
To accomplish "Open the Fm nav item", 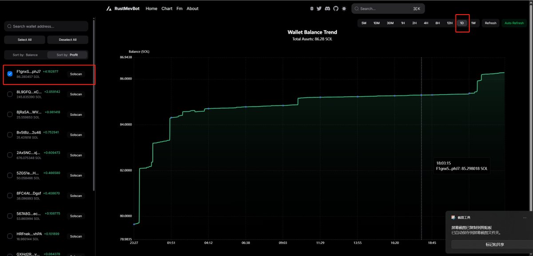I will click(x=179, y=8).
